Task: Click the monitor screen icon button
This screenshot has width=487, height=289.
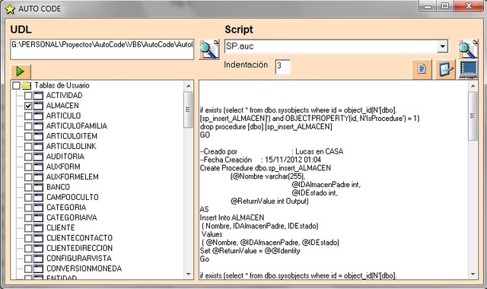Action: tap(469, 68)
